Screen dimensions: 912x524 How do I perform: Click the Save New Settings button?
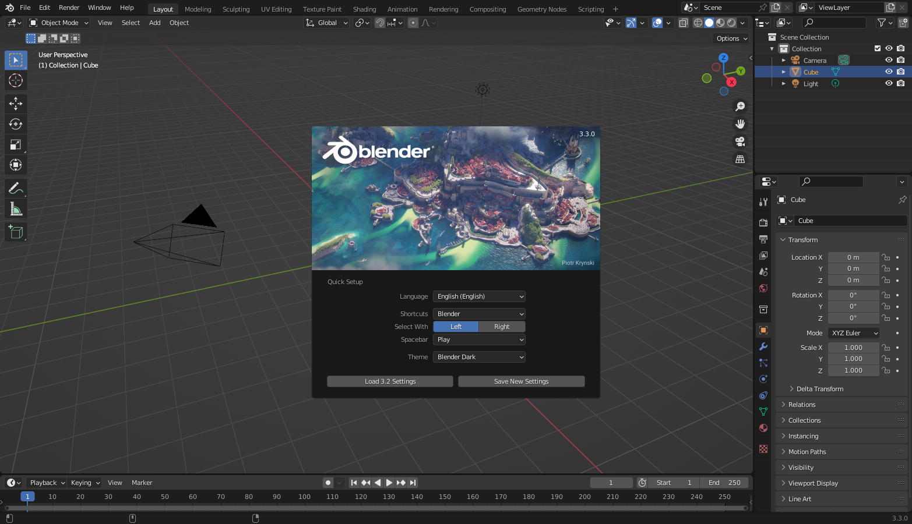[521, 381]
